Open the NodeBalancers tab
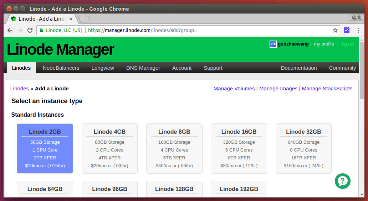Screen dimensions: 368x201 pyautogui.click(x=61, y=68)
